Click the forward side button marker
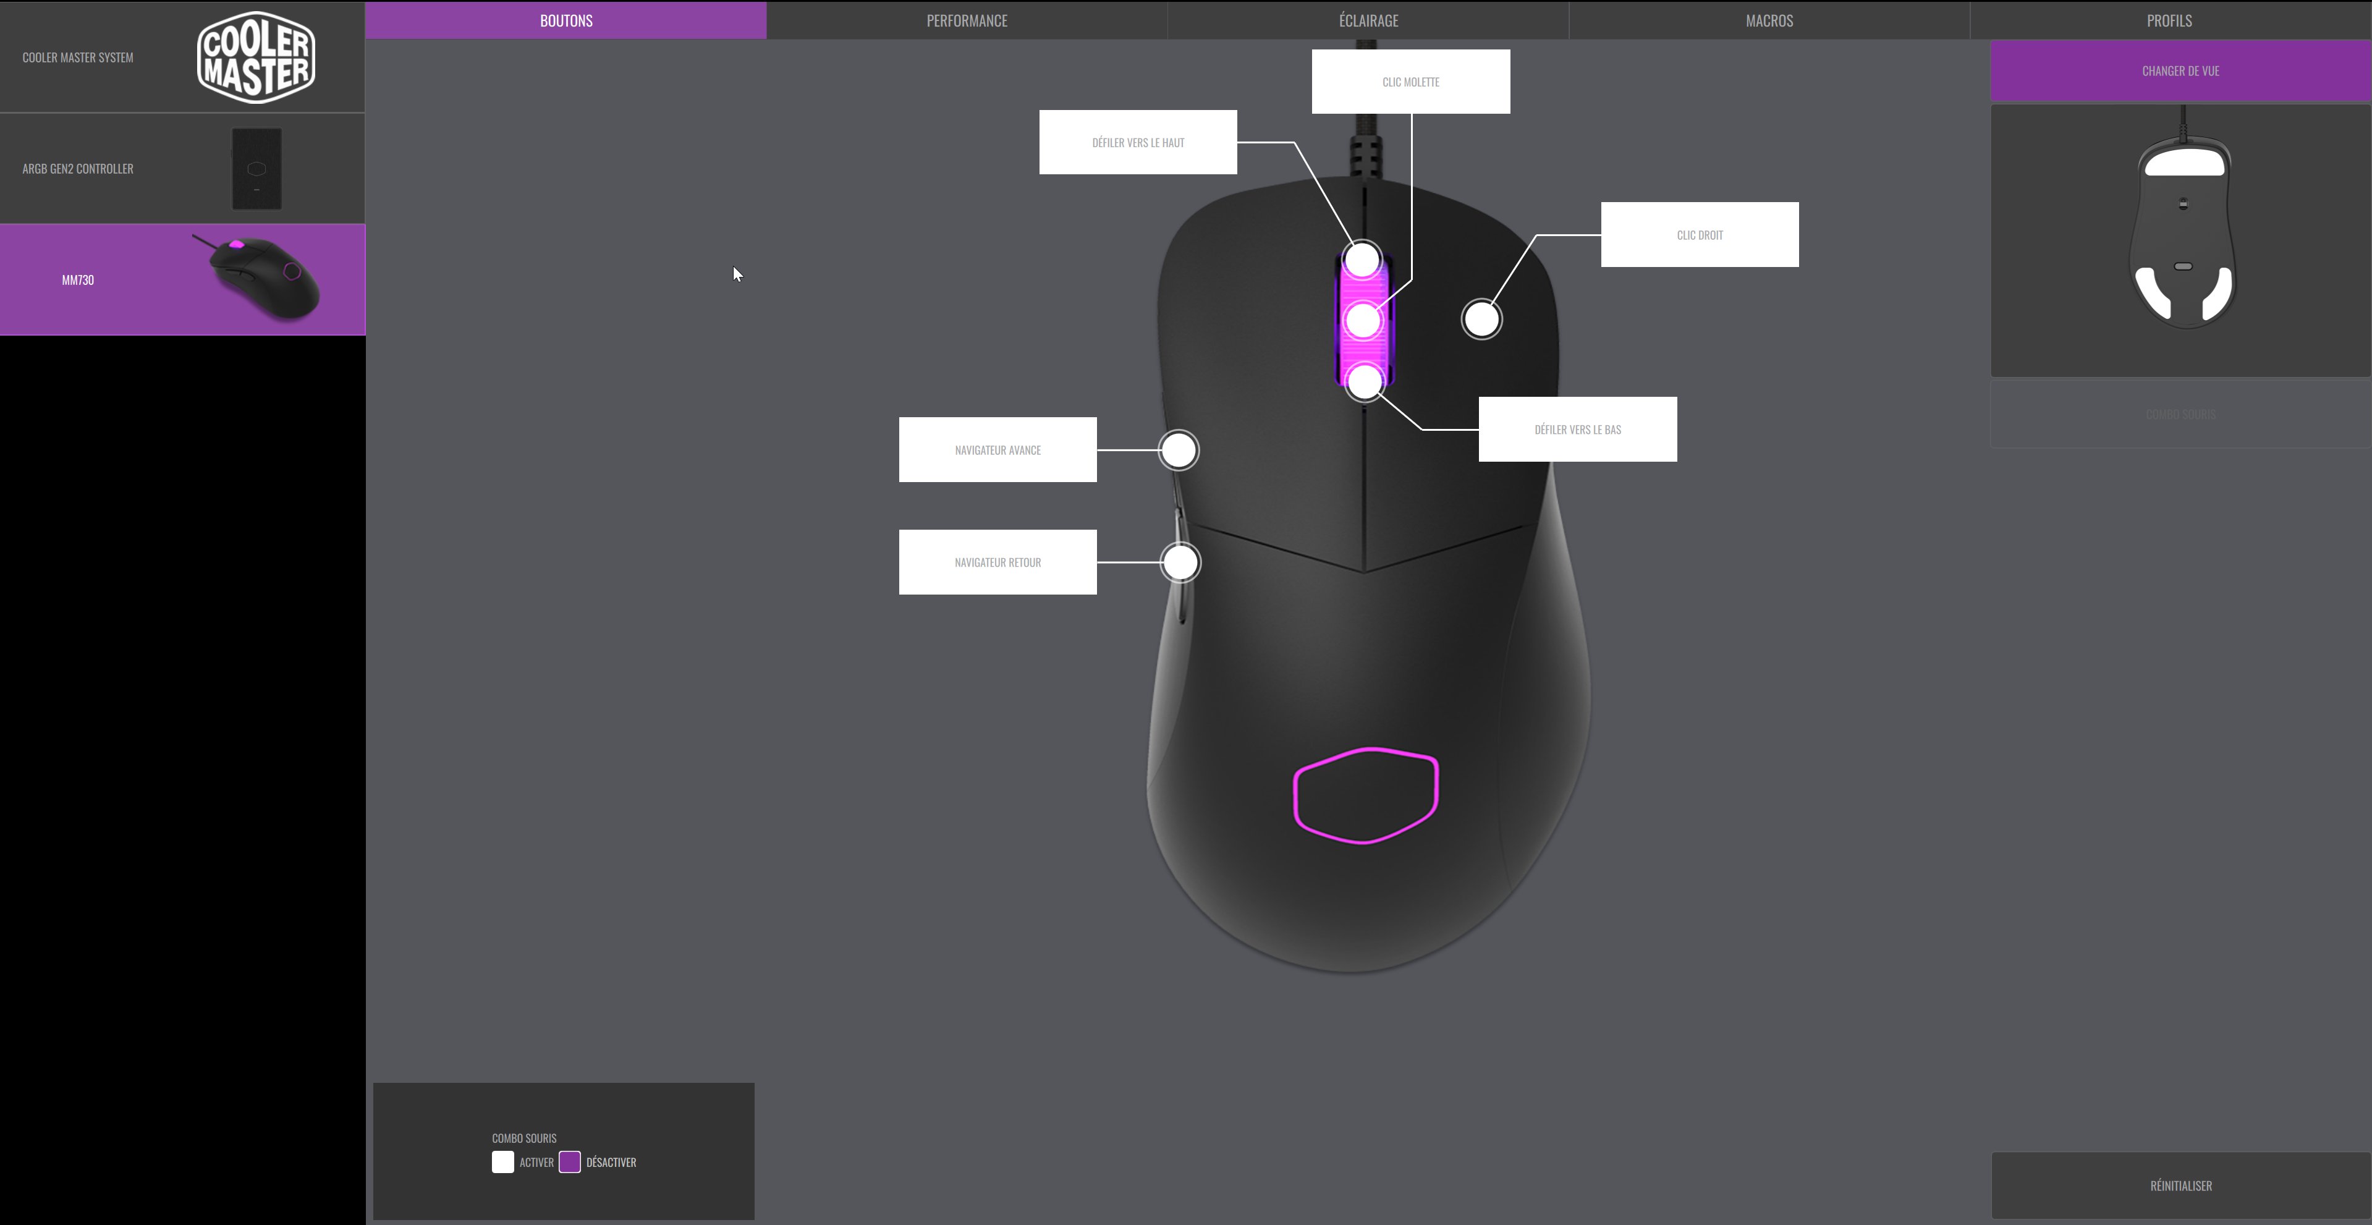Viewport: 2372px width, 1225px height. coord(1179,451)
